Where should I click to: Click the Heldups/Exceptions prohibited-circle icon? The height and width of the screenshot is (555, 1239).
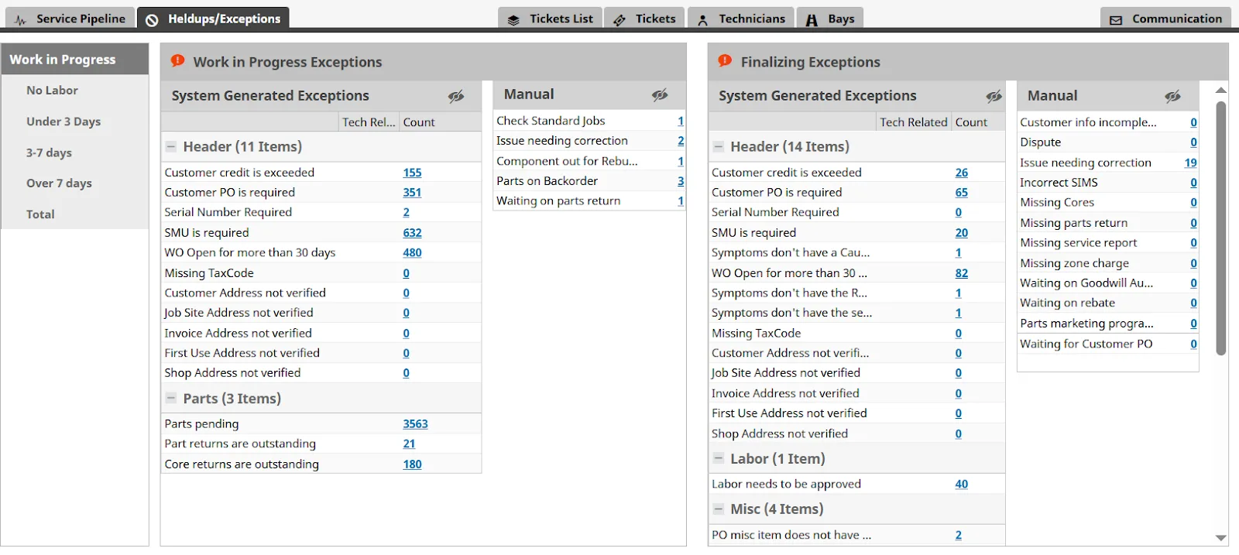point(153,20)
